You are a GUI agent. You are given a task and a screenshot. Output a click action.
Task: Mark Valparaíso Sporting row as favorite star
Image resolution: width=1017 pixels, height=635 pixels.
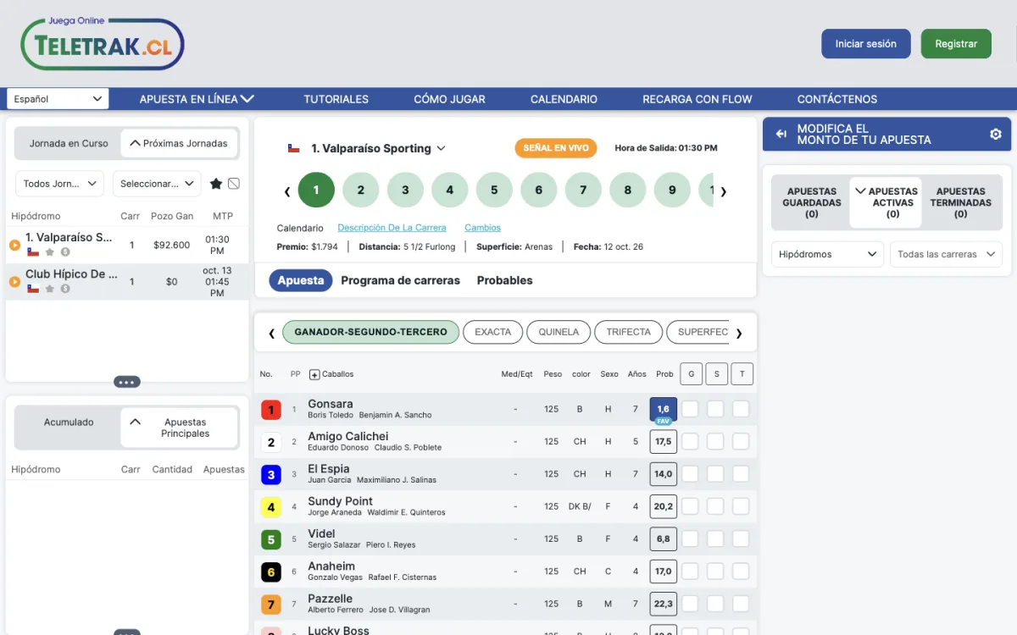click(x=50, y=252)
